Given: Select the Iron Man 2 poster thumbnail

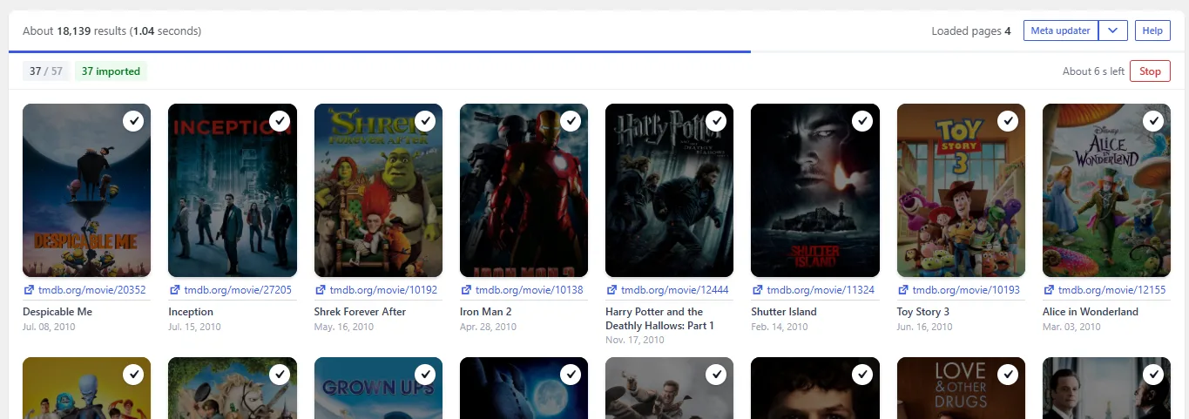Looking at the screenshot, I should (x=524, y=190).
